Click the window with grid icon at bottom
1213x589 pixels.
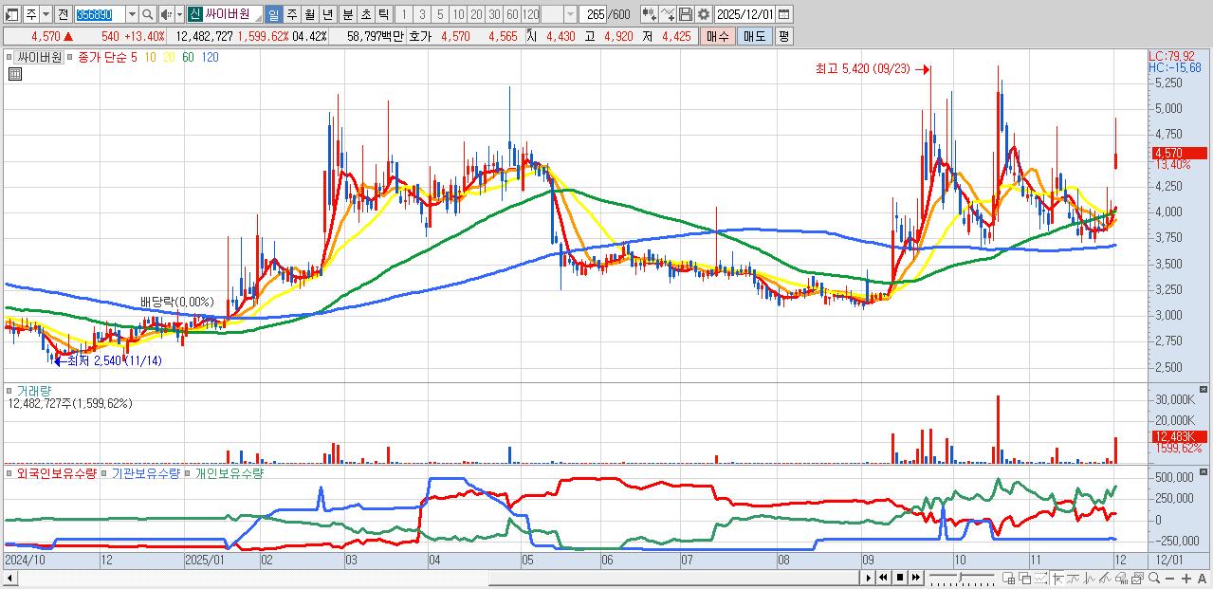point(1008,579)
